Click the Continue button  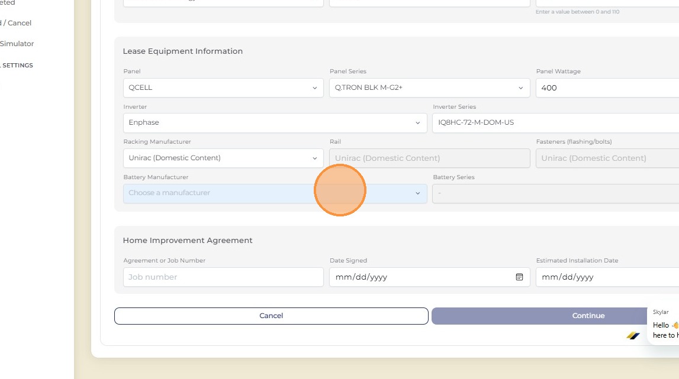[x=555, y=316]
